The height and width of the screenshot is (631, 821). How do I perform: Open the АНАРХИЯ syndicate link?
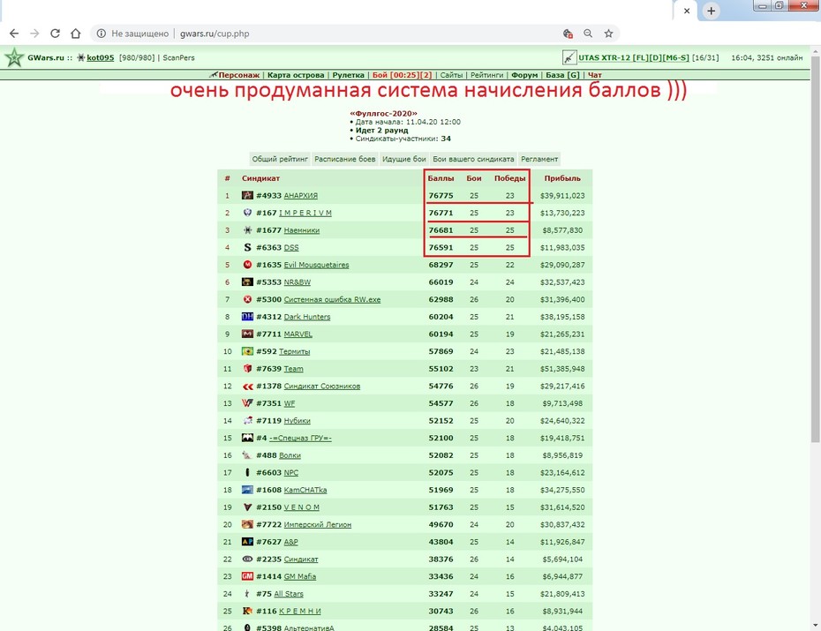click(300, 195)
